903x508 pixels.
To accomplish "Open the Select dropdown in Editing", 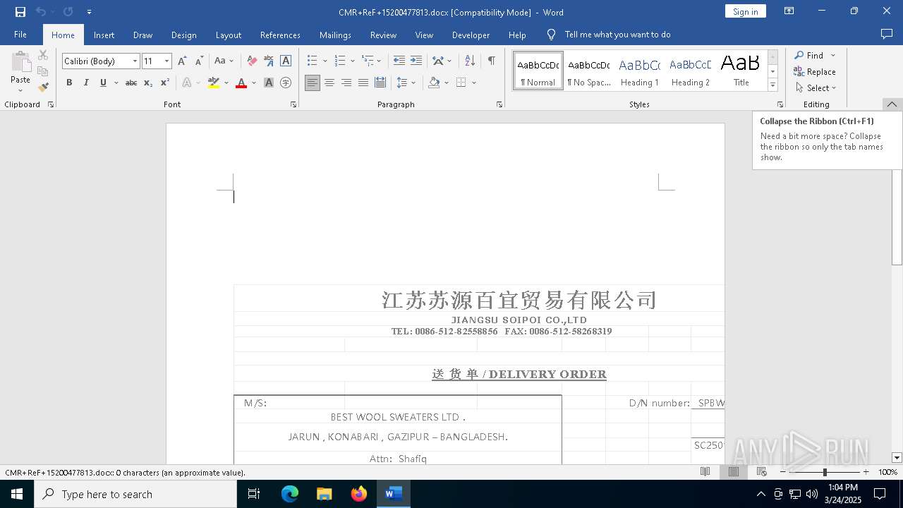I will [x=816, y=88].
